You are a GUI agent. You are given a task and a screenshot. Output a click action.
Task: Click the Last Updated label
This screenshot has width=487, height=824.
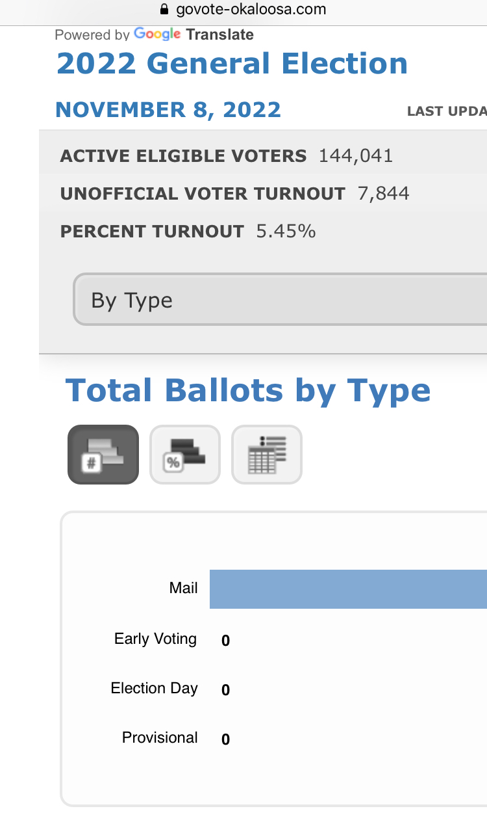click(447, 112)
